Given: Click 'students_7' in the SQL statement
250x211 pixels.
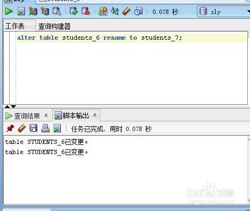Looking at the screenshot, I should [160, 38].
